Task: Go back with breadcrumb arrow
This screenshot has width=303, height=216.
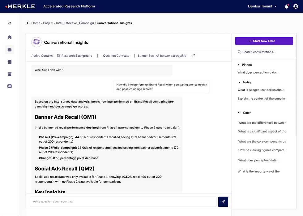Action: (28, 23)
